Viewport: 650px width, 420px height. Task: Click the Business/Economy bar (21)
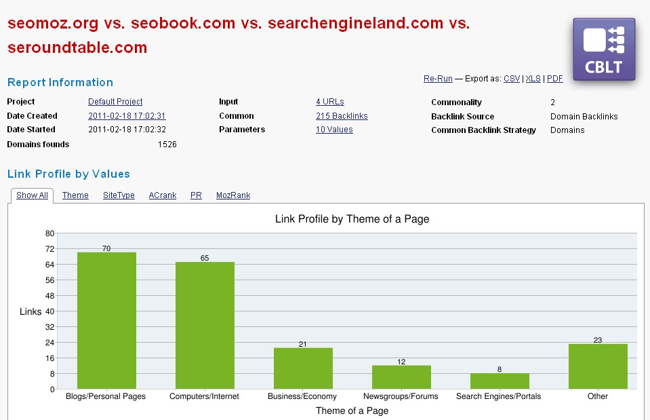coord(303,368)
